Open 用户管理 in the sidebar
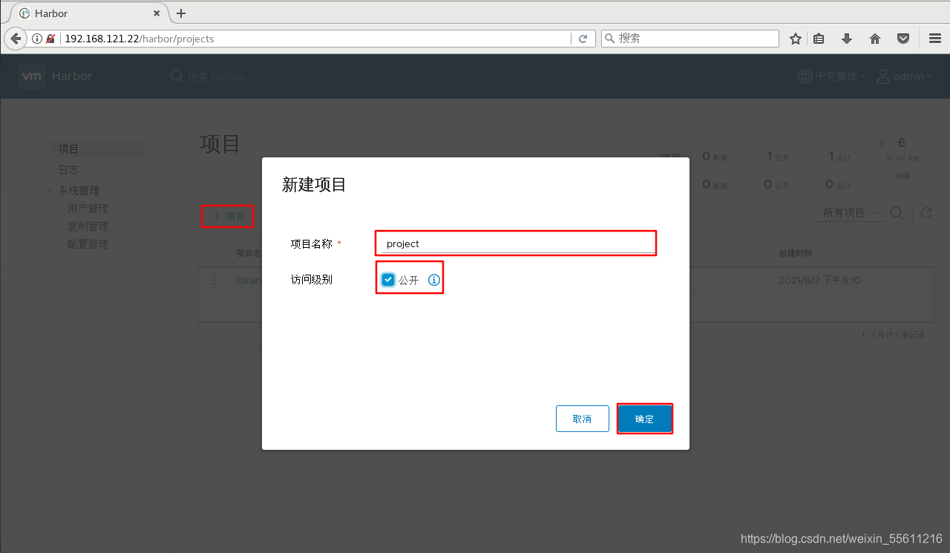Screen dimensions: 950x553 pyautogui.click(x=88, y=209)
